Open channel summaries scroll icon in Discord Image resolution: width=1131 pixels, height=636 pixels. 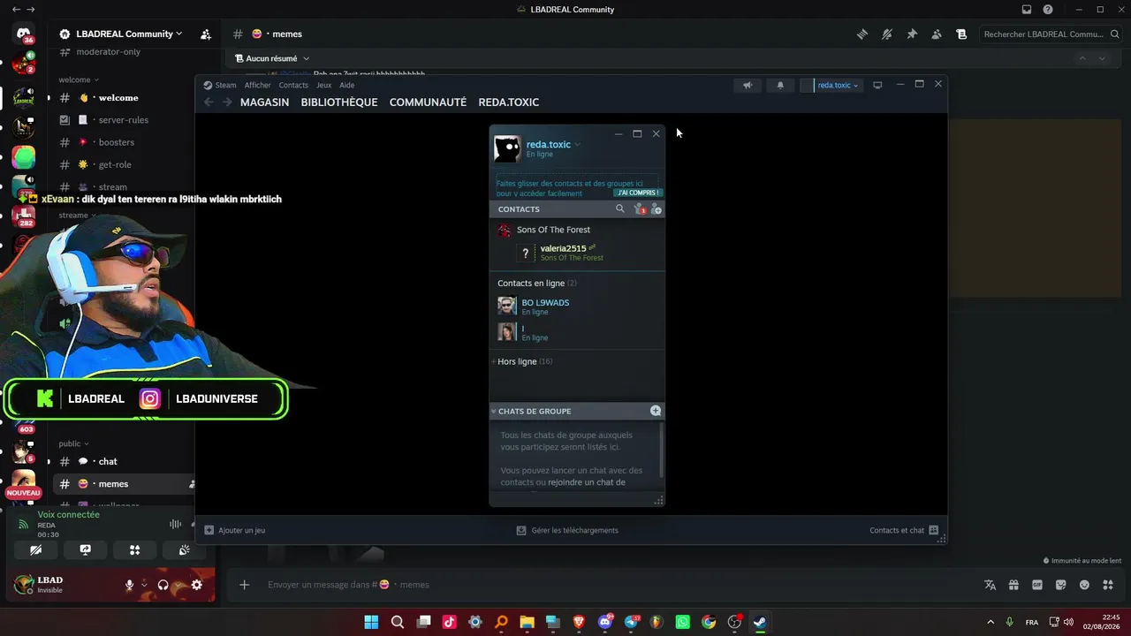tap(961, 34)
